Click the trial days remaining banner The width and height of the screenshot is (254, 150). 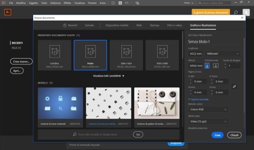211,12
